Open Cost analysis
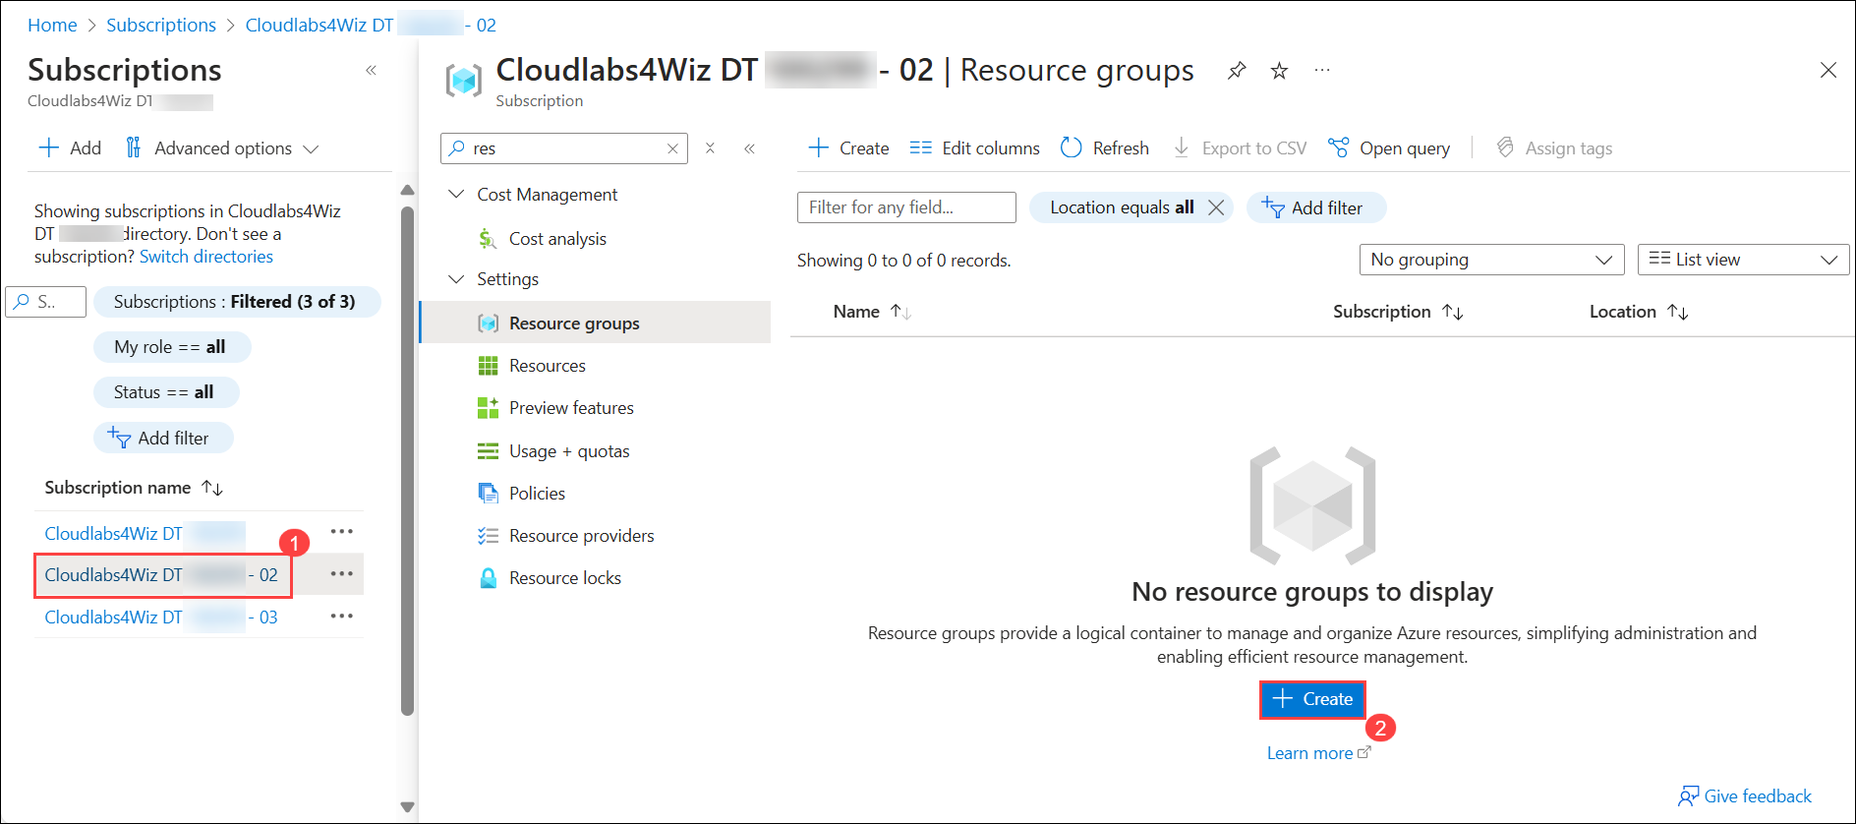 click(x=557, y=239)
